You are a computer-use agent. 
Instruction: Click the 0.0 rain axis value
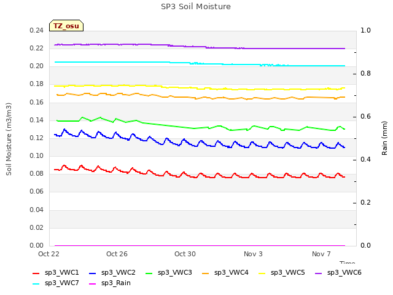point(365,245)
